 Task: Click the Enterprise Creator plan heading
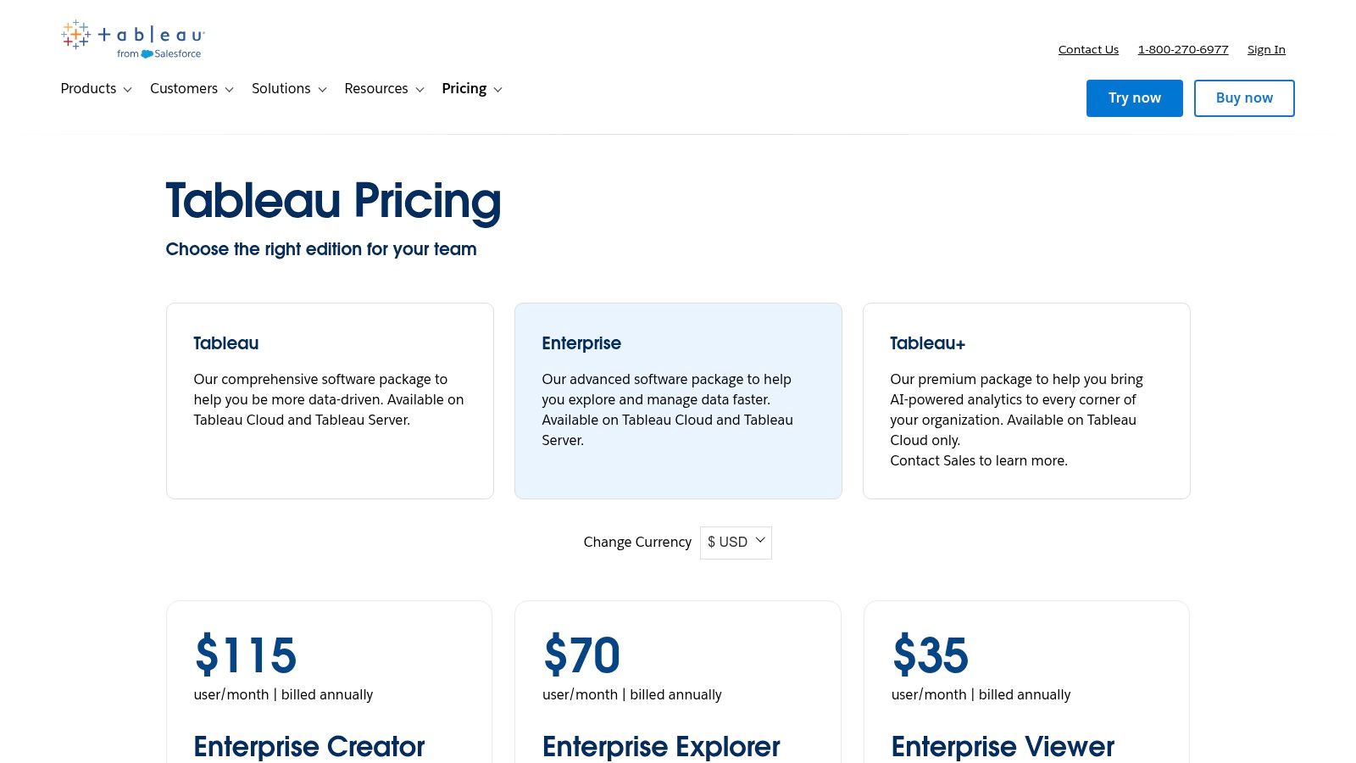(x=309, y=747)
